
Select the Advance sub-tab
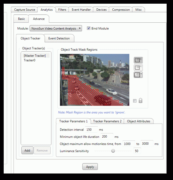[x=39, y=19]
